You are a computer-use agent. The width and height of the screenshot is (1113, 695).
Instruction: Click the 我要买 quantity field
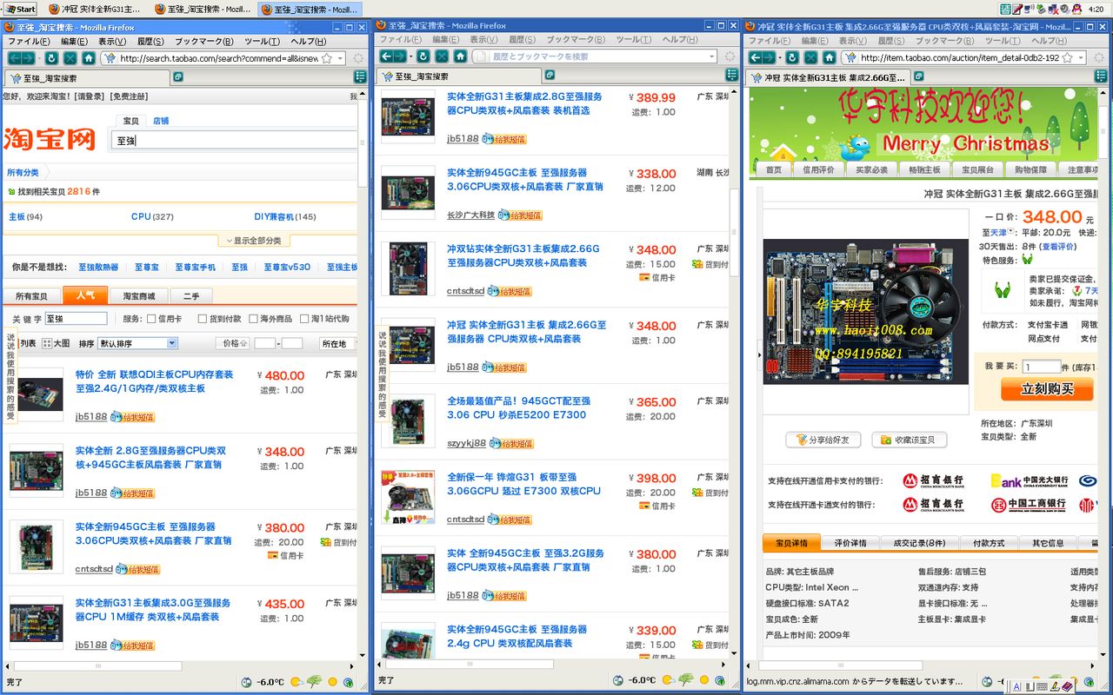(x=1041, y=367)
